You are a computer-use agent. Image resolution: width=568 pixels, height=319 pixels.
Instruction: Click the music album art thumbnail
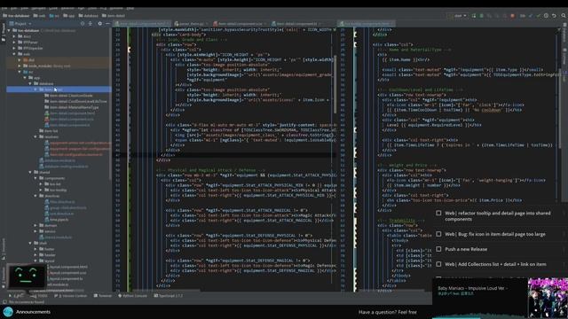point(548,298)
